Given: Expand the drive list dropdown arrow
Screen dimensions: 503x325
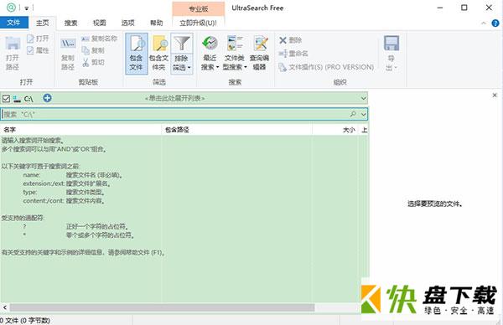Looking at the screenshot, I should click(x=364, y=98).
